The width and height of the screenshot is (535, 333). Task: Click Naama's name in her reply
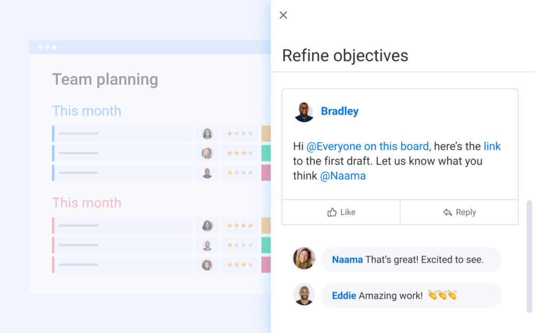(347, 259)
